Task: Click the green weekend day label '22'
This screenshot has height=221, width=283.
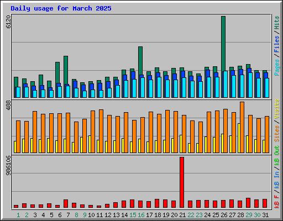Action: pyautogui.click(x=191, y=215)
